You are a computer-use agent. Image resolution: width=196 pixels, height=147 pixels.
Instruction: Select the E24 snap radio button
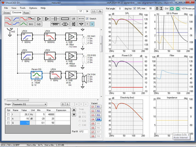(80, 121)
